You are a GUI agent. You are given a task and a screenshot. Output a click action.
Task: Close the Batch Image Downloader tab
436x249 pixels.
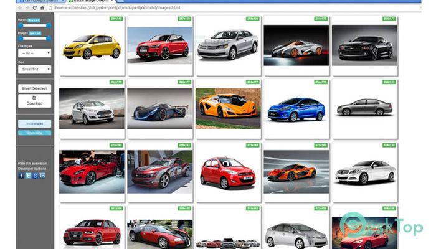pyautogui.click(x=112, y=1)
